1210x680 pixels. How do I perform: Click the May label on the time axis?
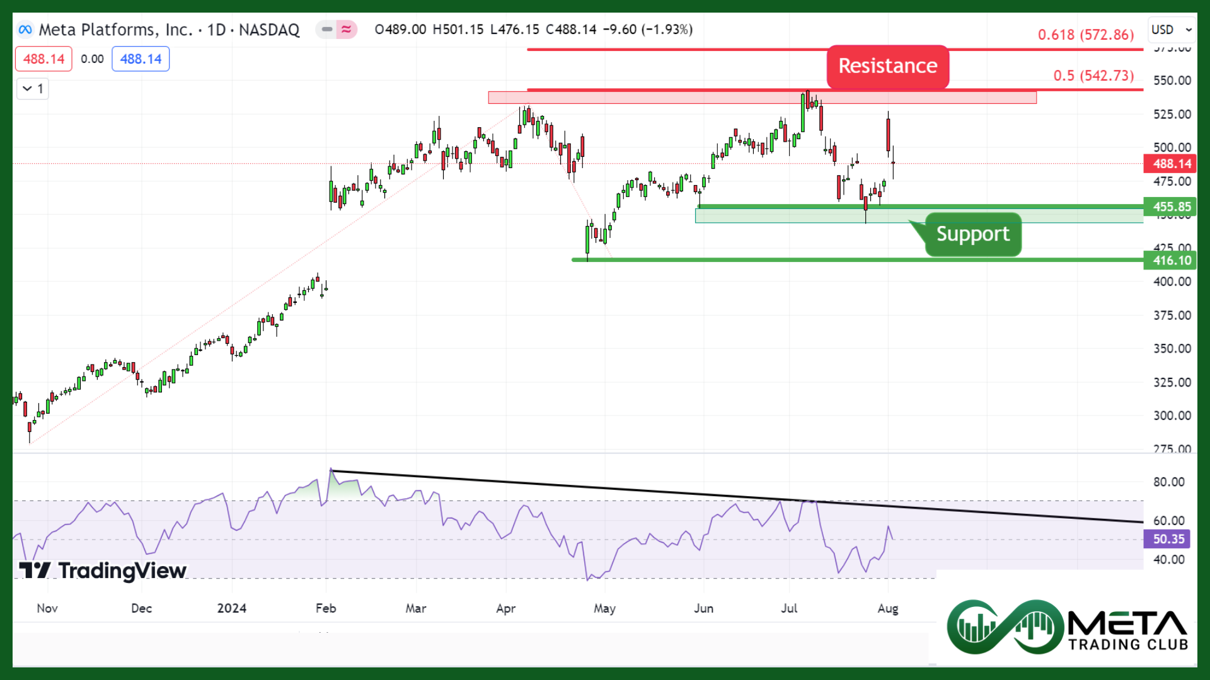tap(604, 608)
